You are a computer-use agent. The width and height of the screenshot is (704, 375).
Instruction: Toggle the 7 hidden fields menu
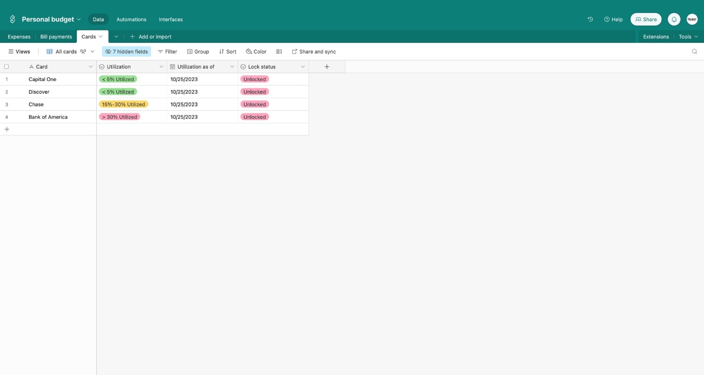(x=126, y=52)
